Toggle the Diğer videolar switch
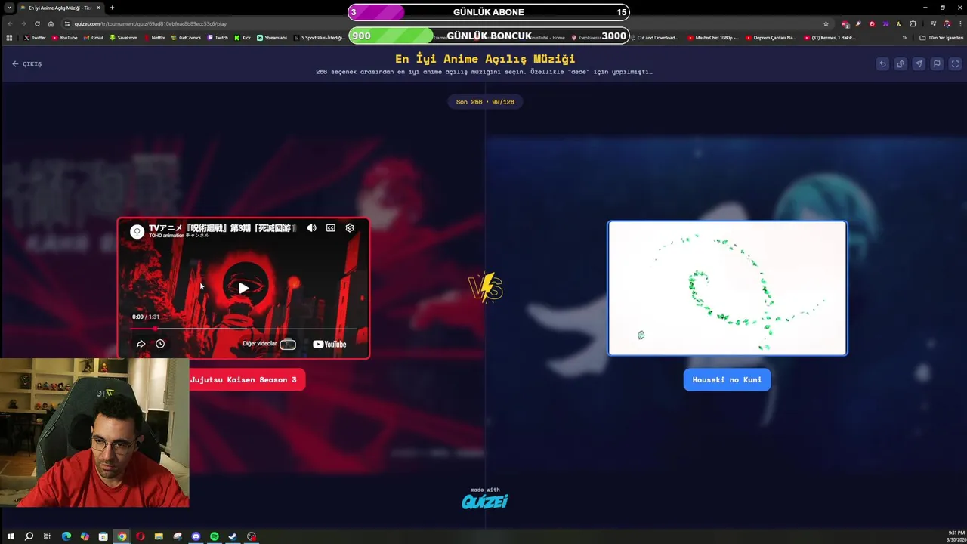Screen dimensions: 967x544 pyautogui.click(x=287, y=345)
